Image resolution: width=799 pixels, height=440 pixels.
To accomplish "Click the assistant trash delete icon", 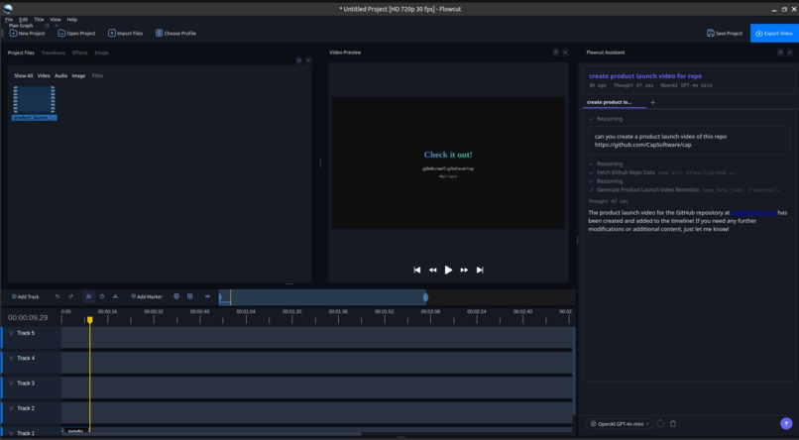I will (x=673, y=424).
